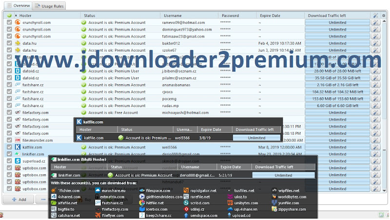Toggle checkbox for pilalmc@seznam.cz datoid account
The height and width of the screenshot is (220, 390).
(x=9, y=78)
